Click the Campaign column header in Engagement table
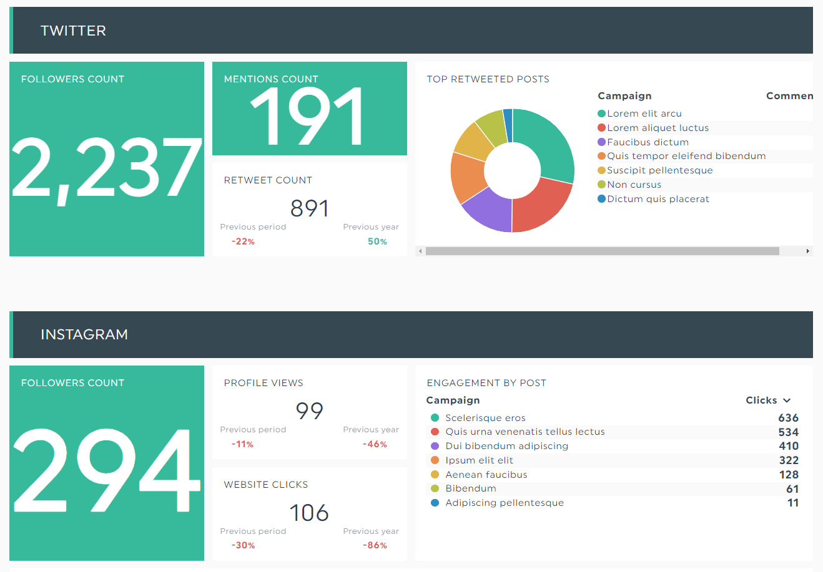The image size is (823, 572). point(453,400)
